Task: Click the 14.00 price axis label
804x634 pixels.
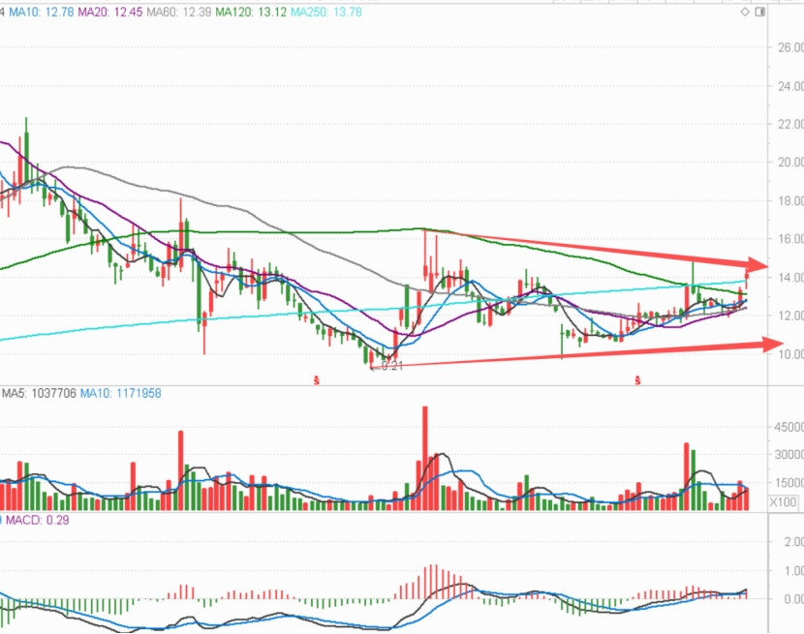Action: pyautogui.click(x=790, y=277)
